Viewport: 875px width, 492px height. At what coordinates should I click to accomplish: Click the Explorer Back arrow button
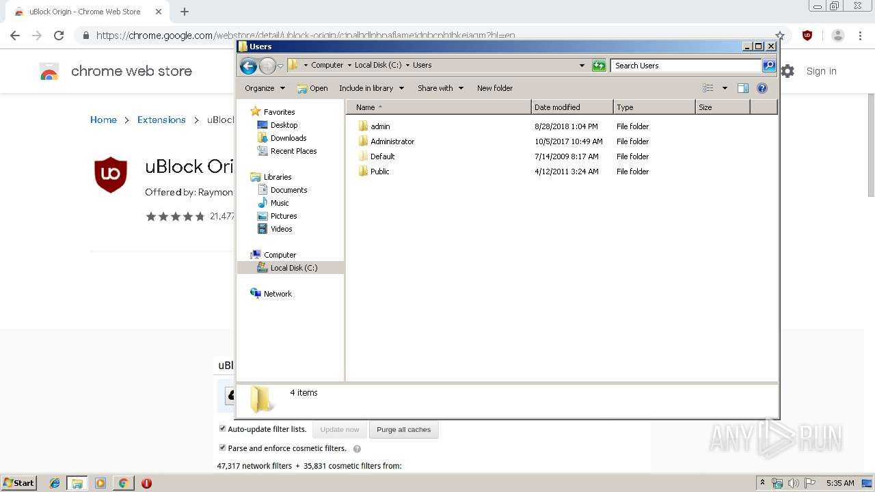click(x=248, y=66)
